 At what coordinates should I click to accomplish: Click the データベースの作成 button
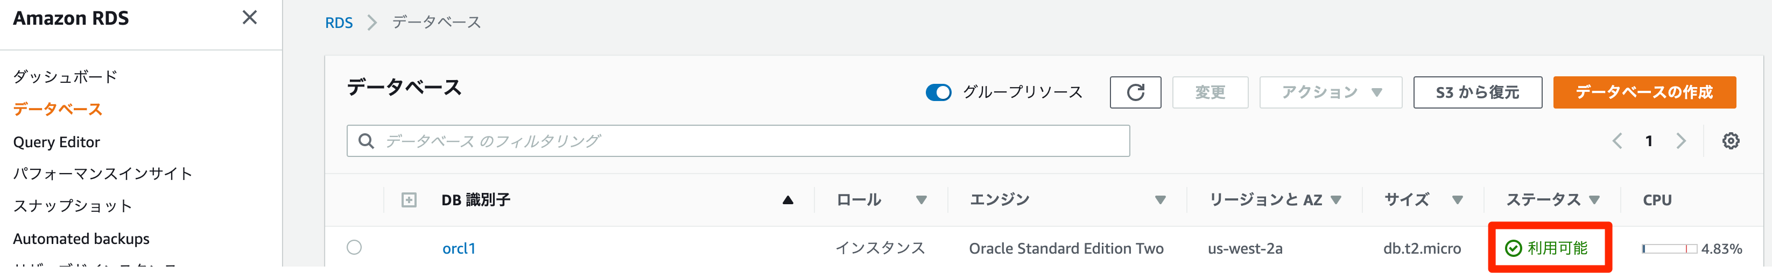[x=1644, y=92]
